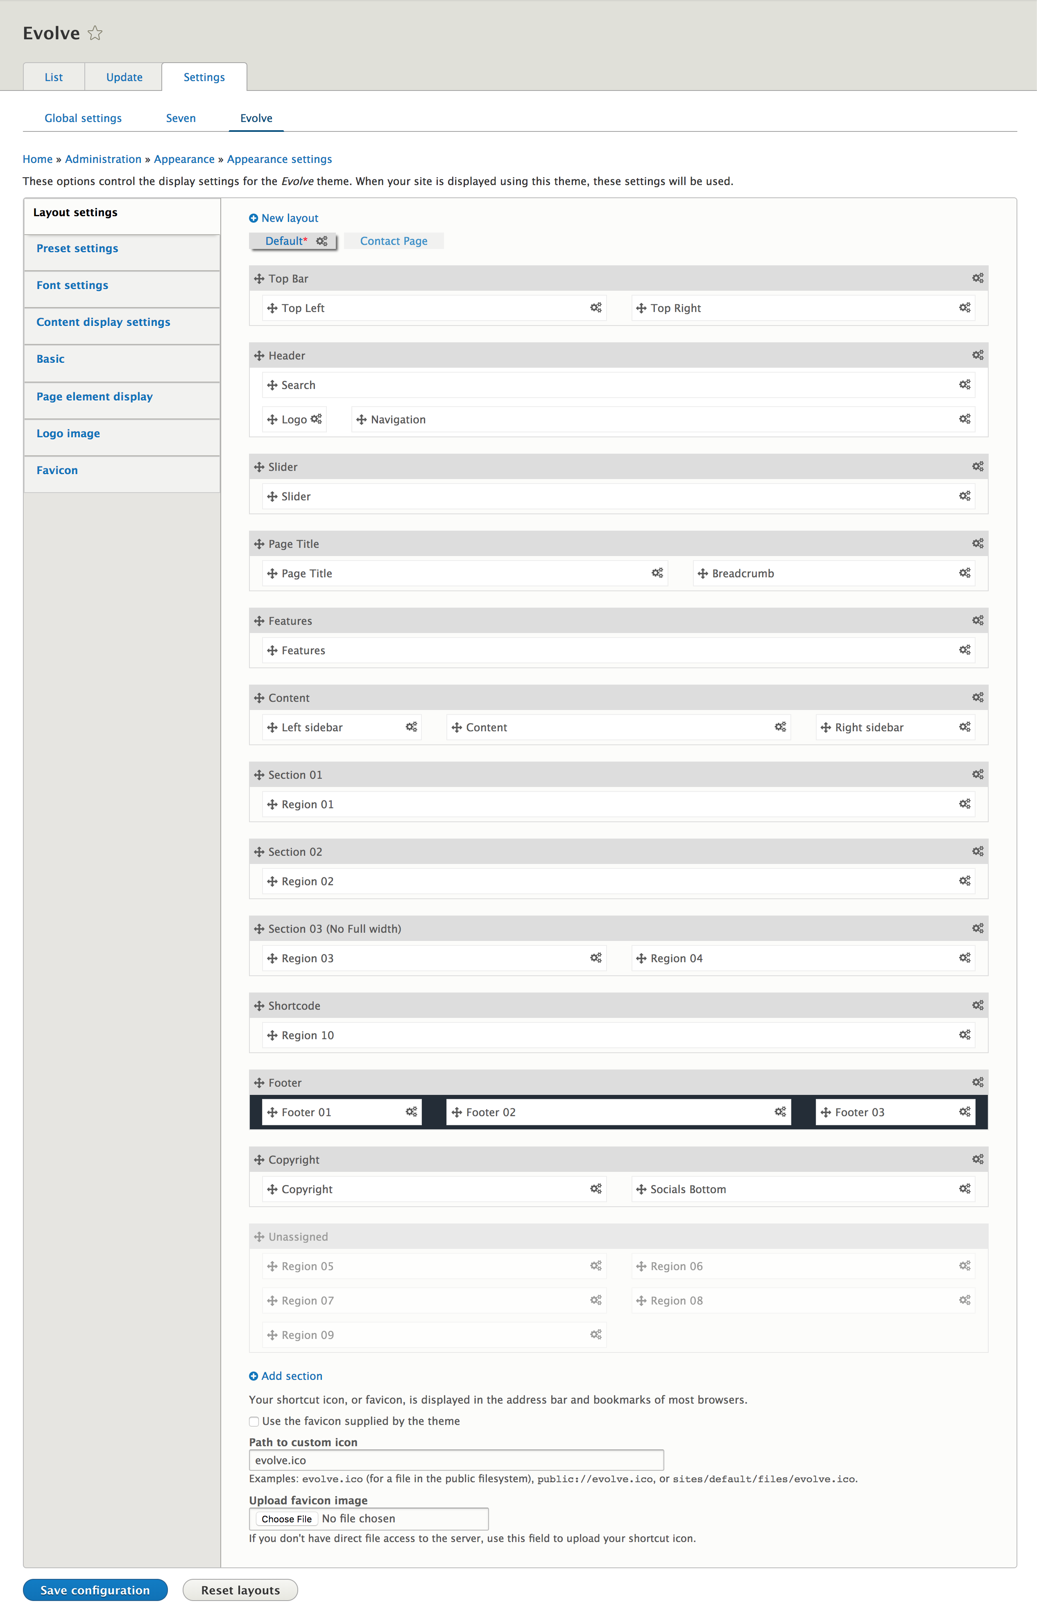Click the Left sidebar gear icon
1037x1619 pixels.
(411, 727)
